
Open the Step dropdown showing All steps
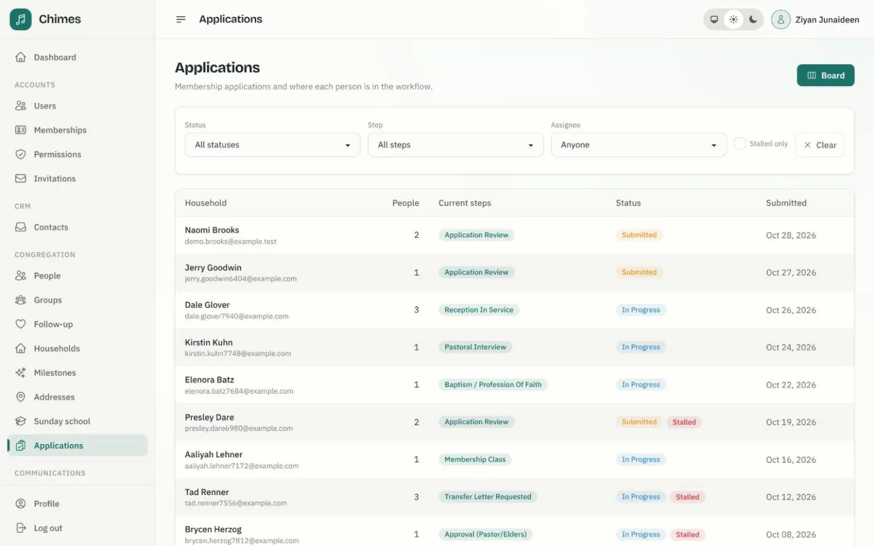point(456,145)
